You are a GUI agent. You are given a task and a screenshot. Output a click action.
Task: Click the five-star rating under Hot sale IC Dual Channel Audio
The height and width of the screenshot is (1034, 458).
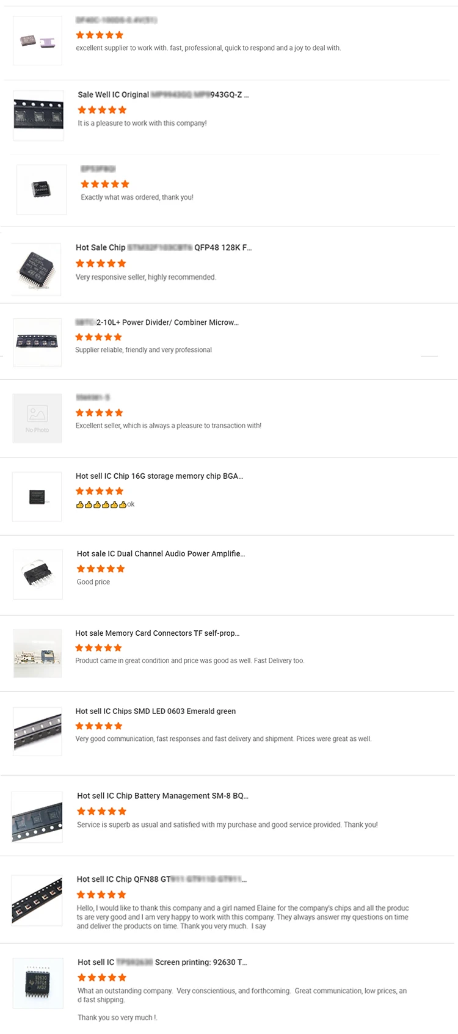click(101, 569)
